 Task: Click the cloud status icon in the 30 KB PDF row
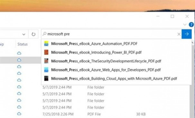[19, 114]
